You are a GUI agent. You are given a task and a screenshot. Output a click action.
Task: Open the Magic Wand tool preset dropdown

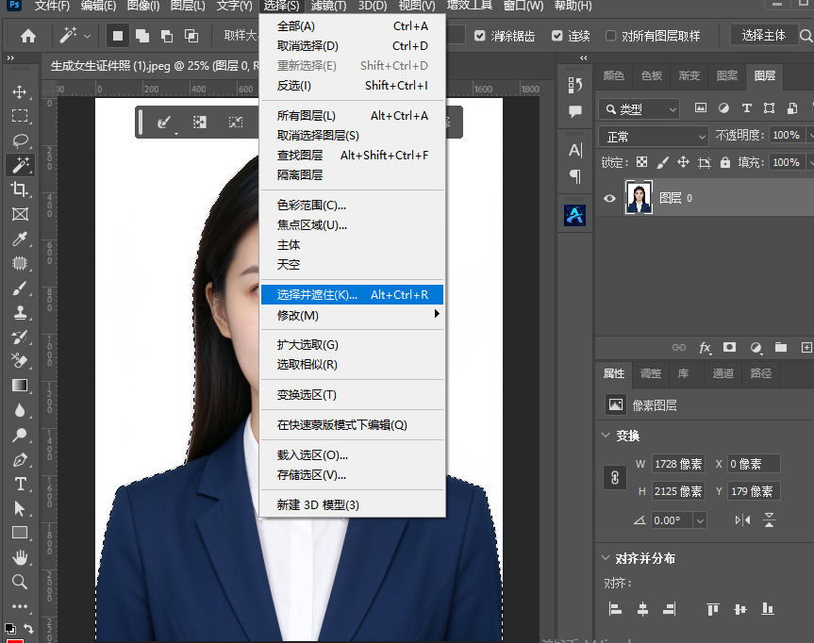pyautogui.click(x=87, y=36)
